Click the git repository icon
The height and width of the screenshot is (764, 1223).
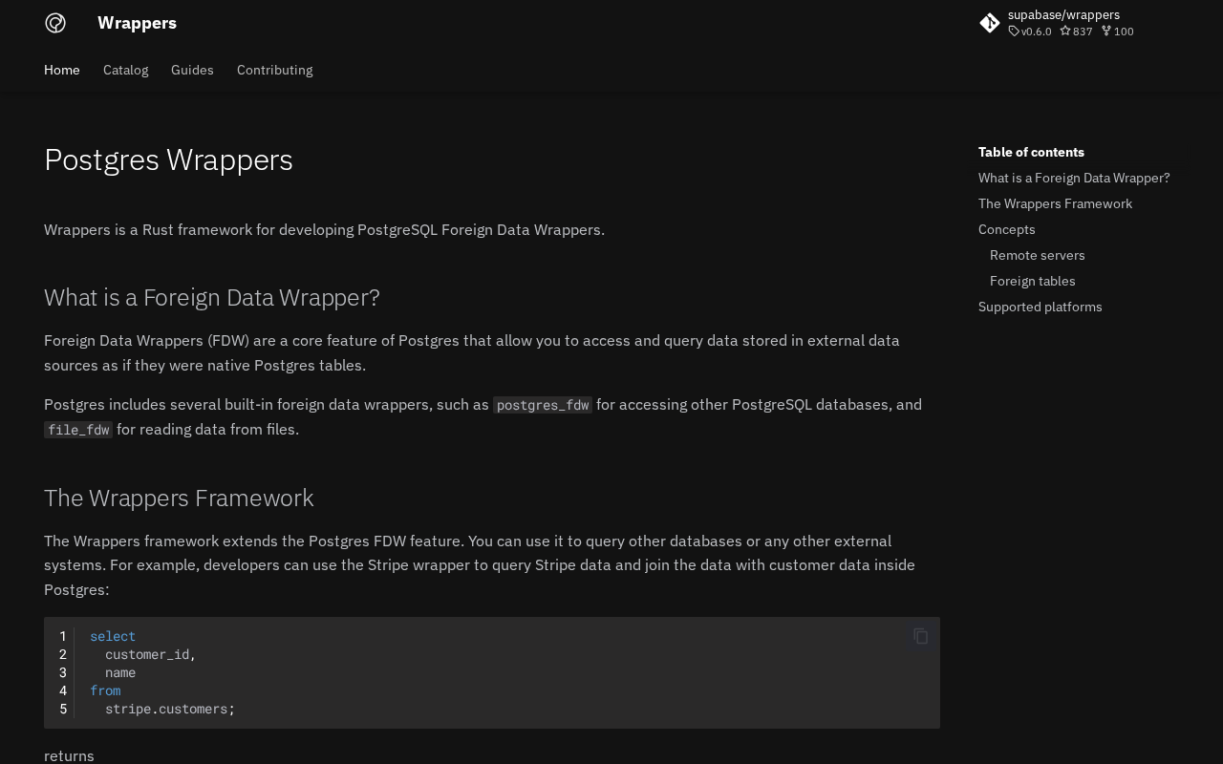tap(990, 23)
